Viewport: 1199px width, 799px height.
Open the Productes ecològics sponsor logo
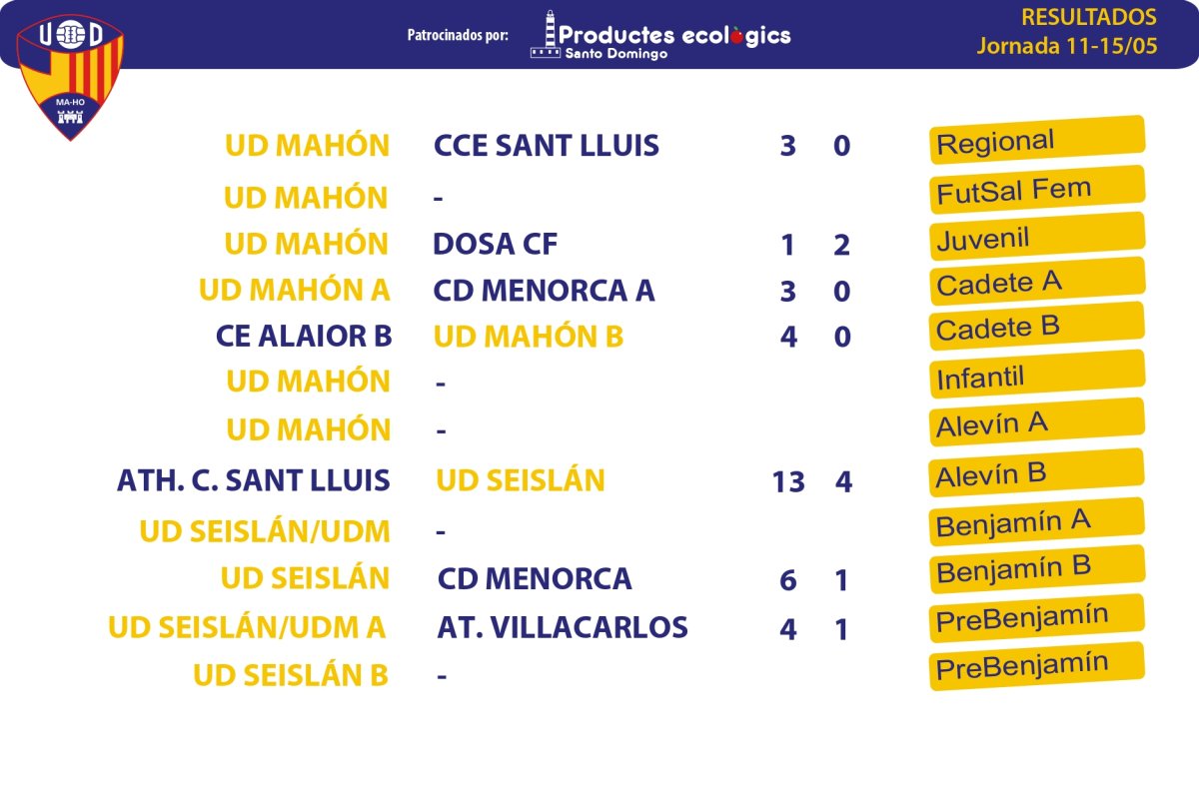click(x=660, y=35)
